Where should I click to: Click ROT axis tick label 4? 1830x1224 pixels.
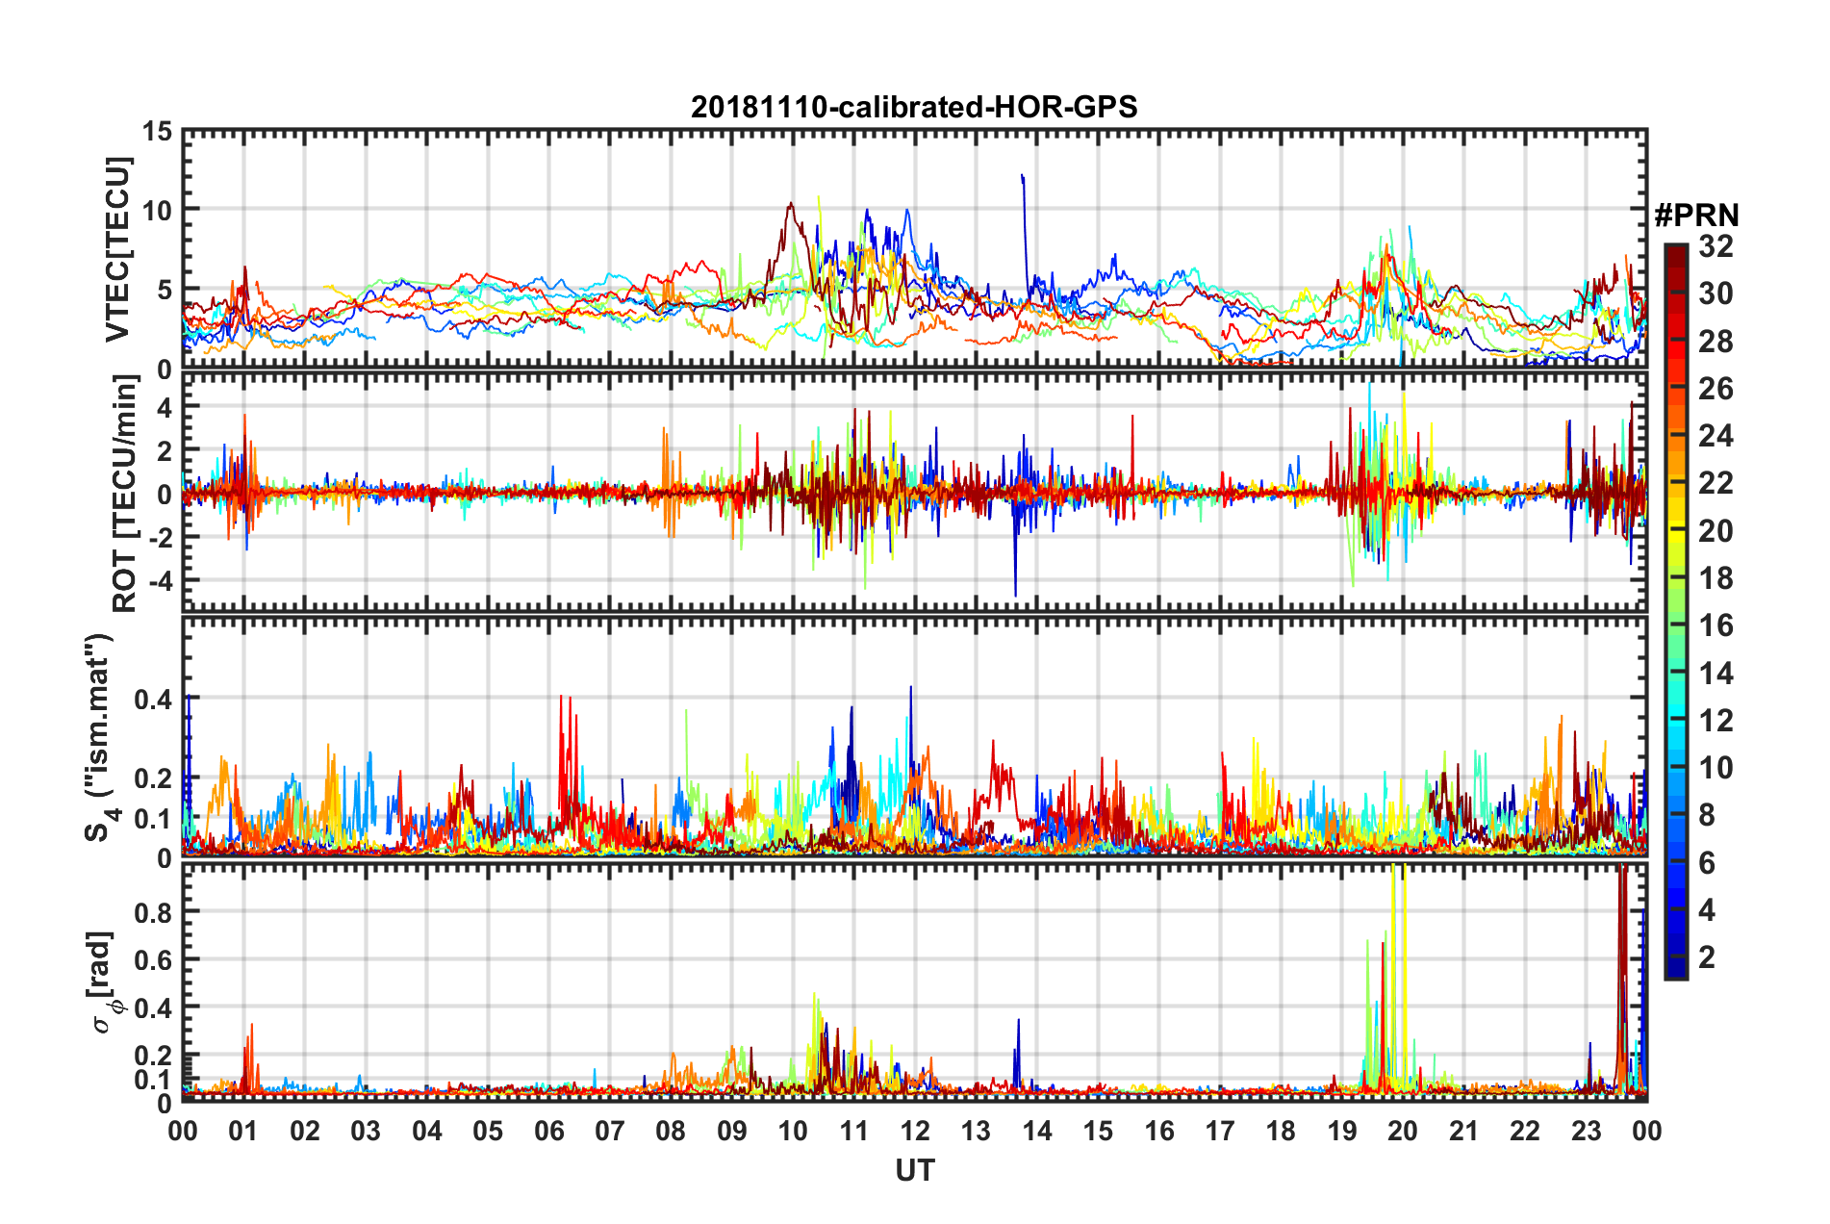(x=165, y=407)
